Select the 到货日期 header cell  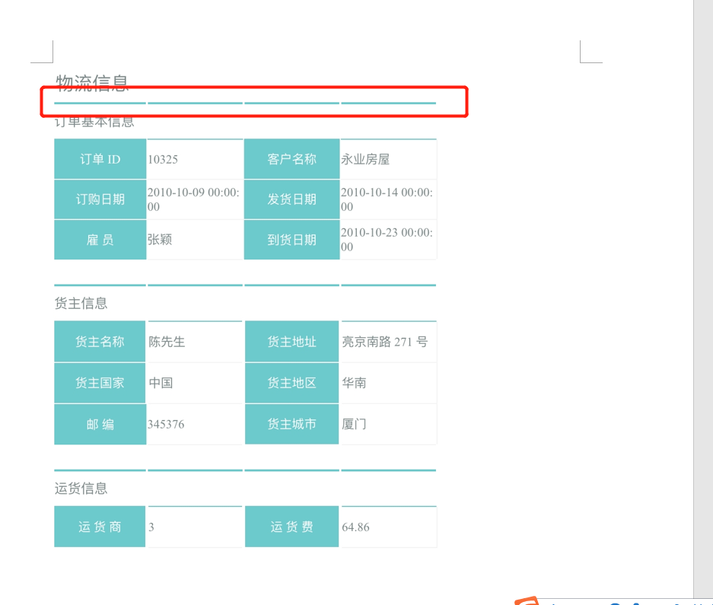[x=291, y=240]
